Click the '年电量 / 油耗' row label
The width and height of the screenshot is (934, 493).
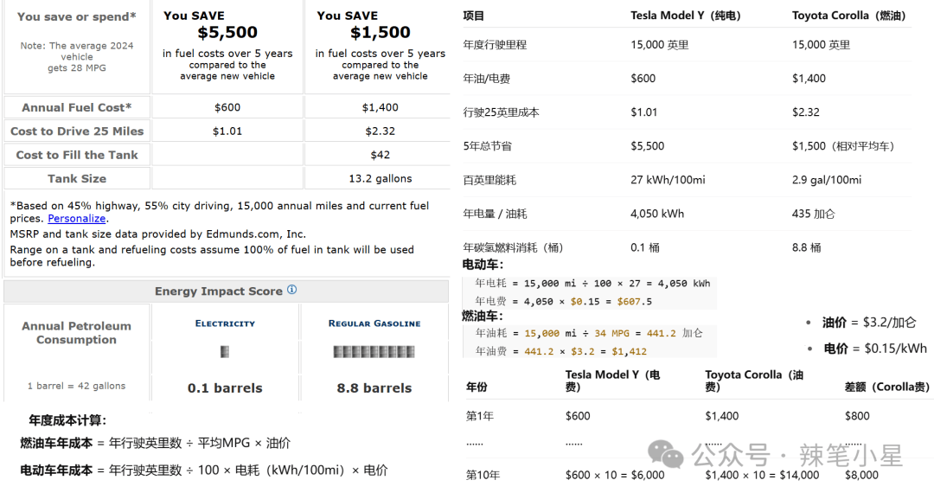click(x=495, y=214)
